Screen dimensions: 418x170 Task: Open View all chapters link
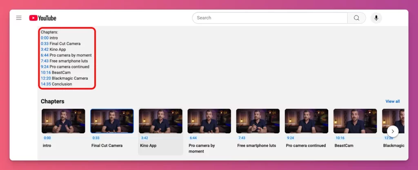(x=392, y=101)
